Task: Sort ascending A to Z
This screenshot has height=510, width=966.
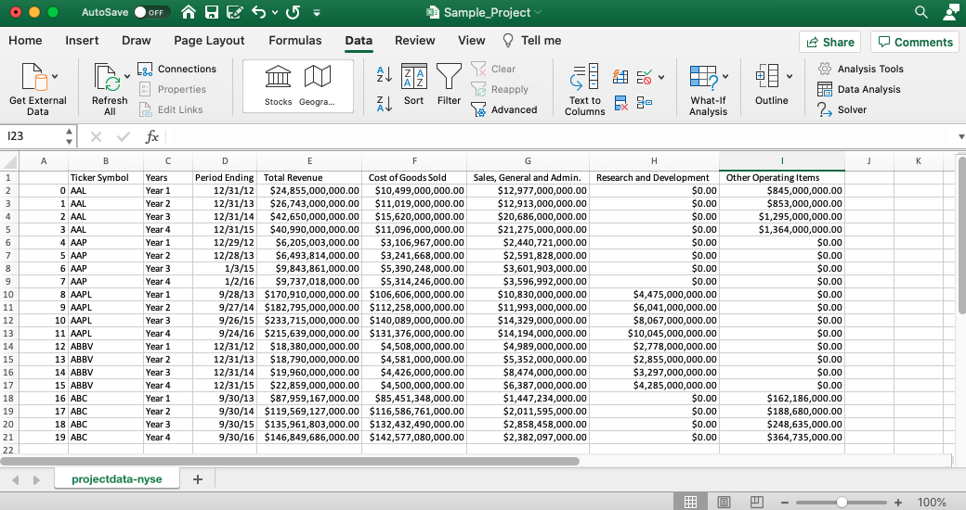Action: point(384,73)
